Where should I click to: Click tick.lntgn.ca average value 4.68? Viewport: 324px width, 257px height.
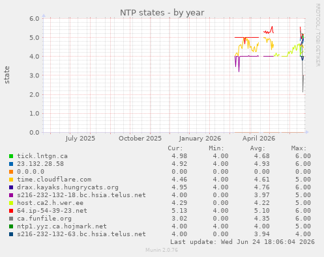point(262,156)
